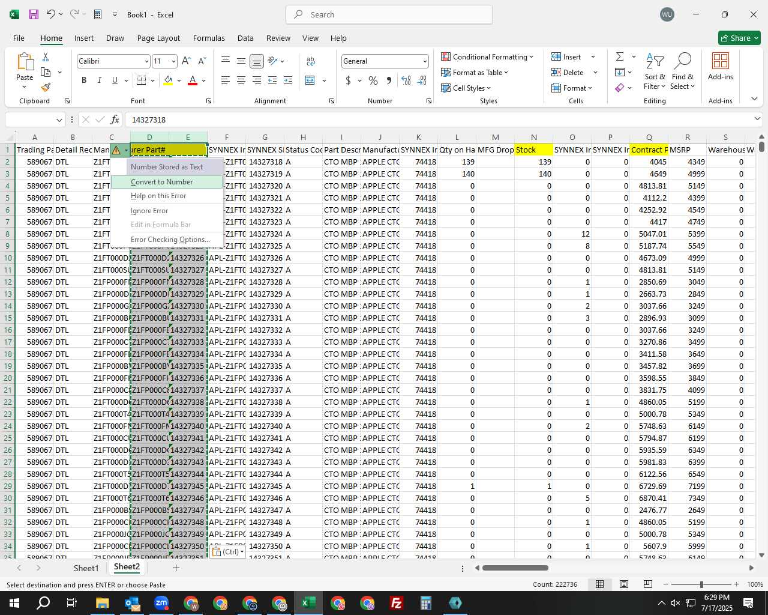Toggle Italic formatting

pos(99,80)
